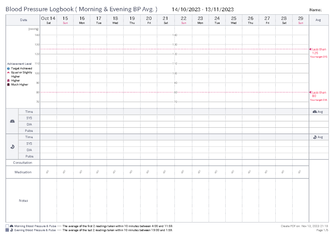Click the morning sunrise section icon
The width and height of the screenshot is (336, 238).
(12, 121)
